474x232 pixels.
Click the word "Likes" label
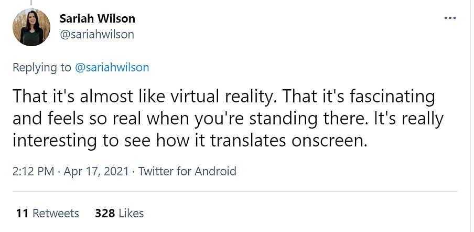131,213
